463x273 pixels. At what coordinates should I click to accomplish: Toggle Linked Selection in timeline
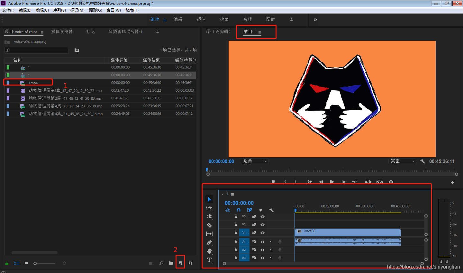(x=250, y=210)
